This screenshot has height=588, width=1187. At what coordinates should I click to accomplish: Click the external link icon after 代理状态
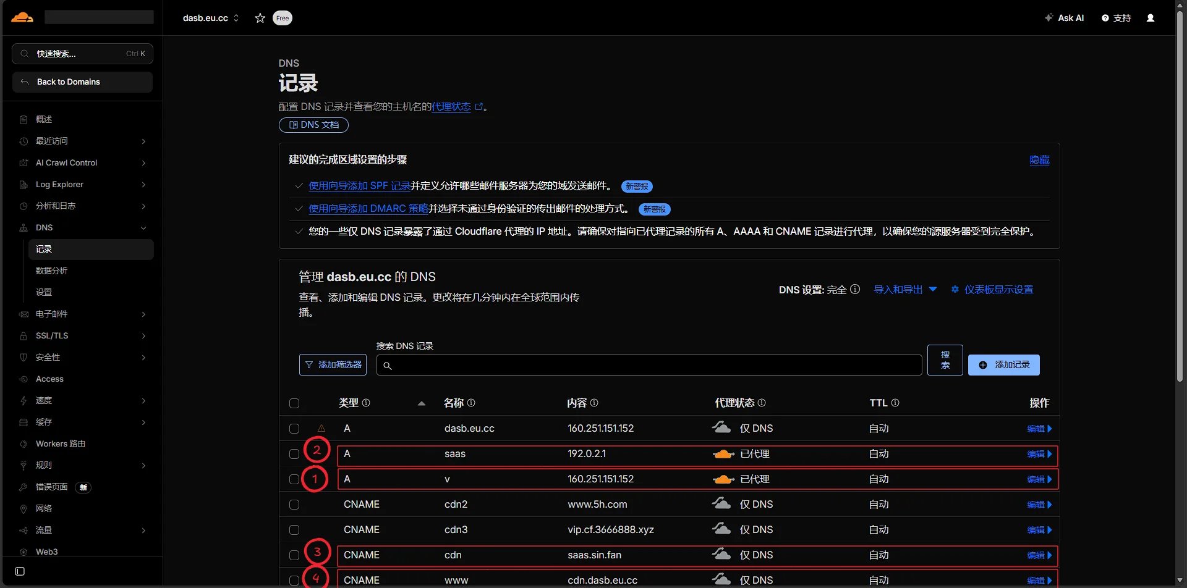479,107
